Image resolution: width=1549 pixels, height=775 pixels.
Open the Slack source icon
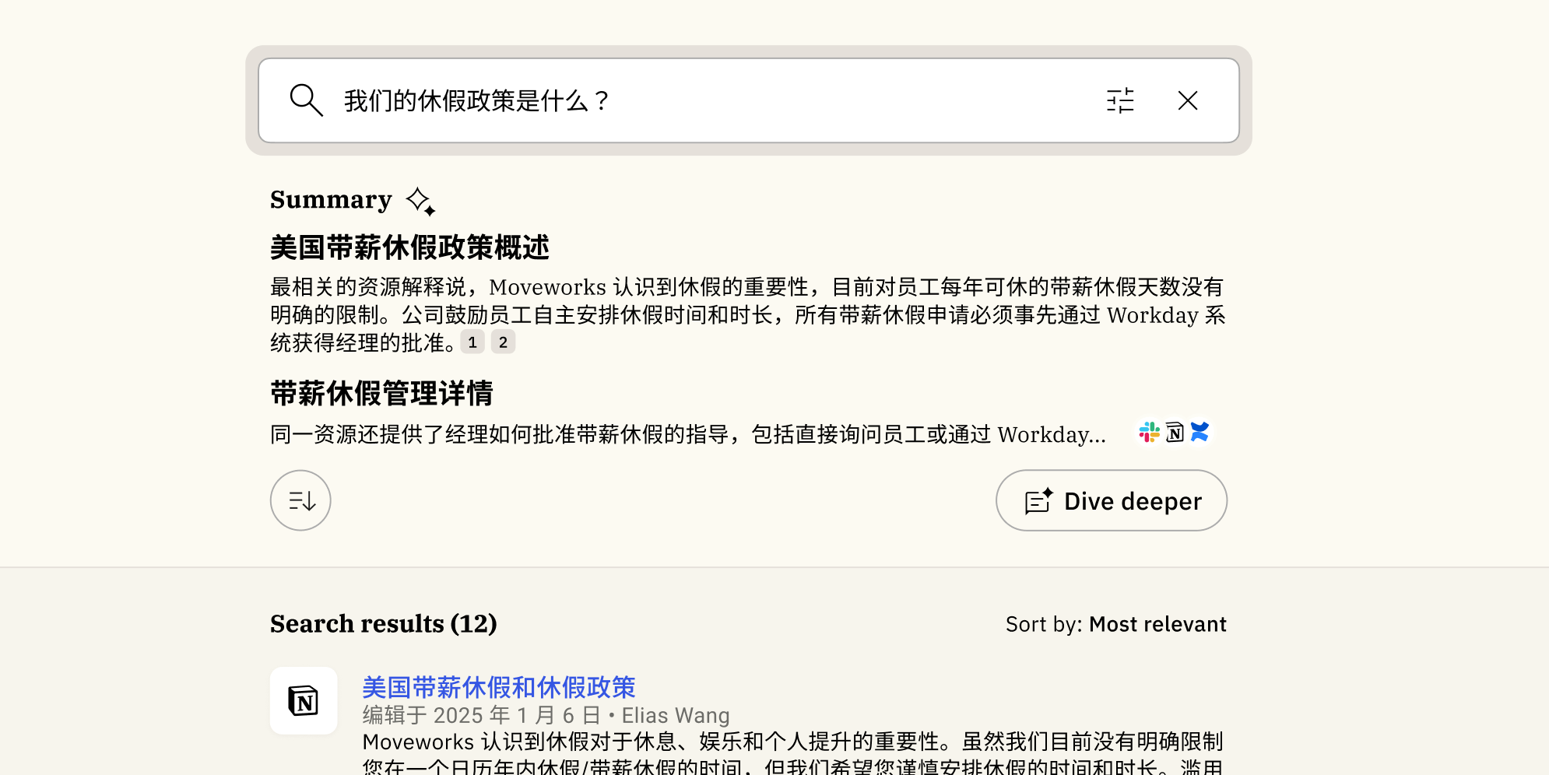click(x=1149, y=432)
